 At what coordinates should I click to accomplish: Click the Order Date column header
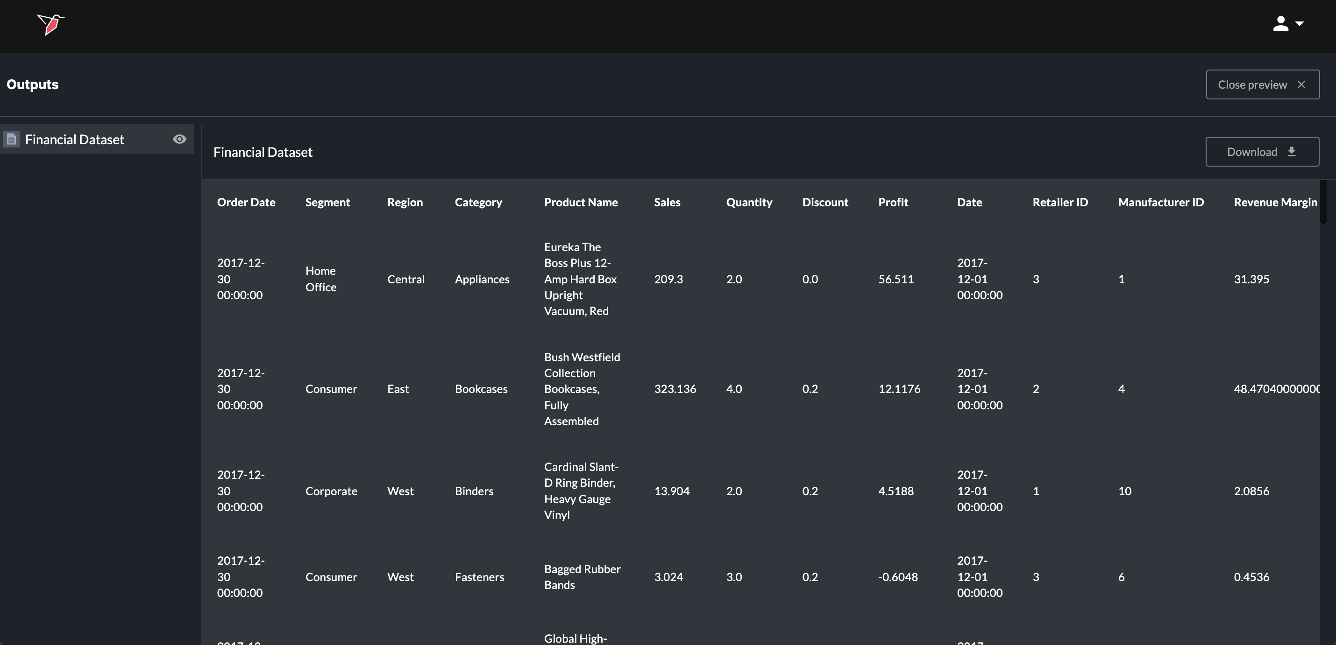[246, 202]
